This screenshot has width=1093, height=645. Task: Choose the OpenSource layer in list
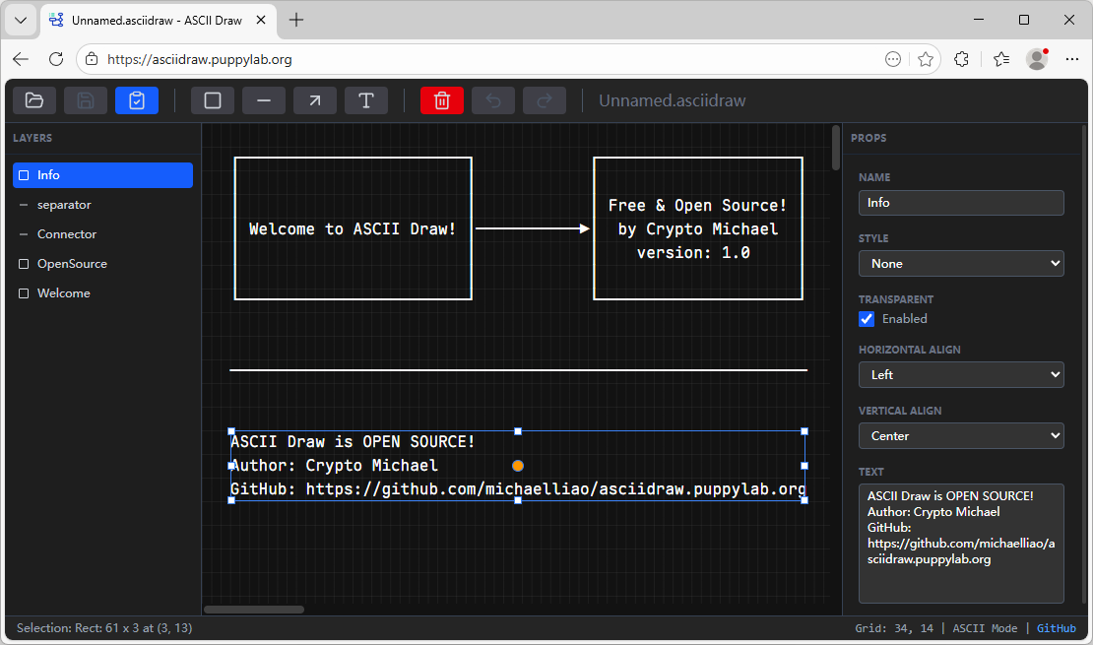[x=72, y=264]
